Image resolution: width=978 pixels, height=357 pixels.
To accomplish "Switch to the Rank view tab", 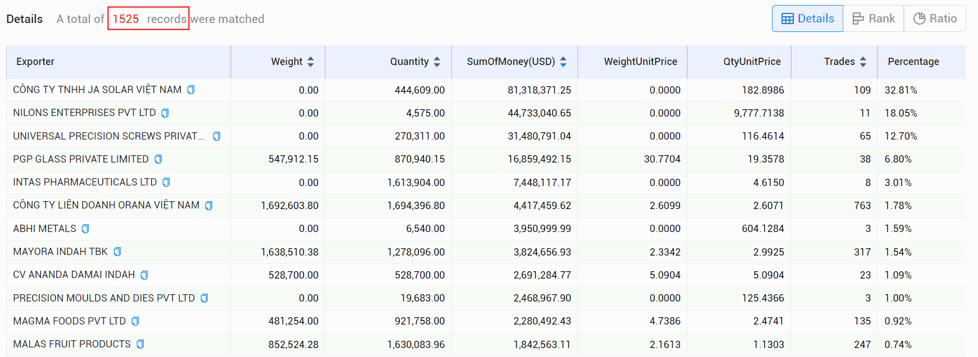I will tap(874, 18).
